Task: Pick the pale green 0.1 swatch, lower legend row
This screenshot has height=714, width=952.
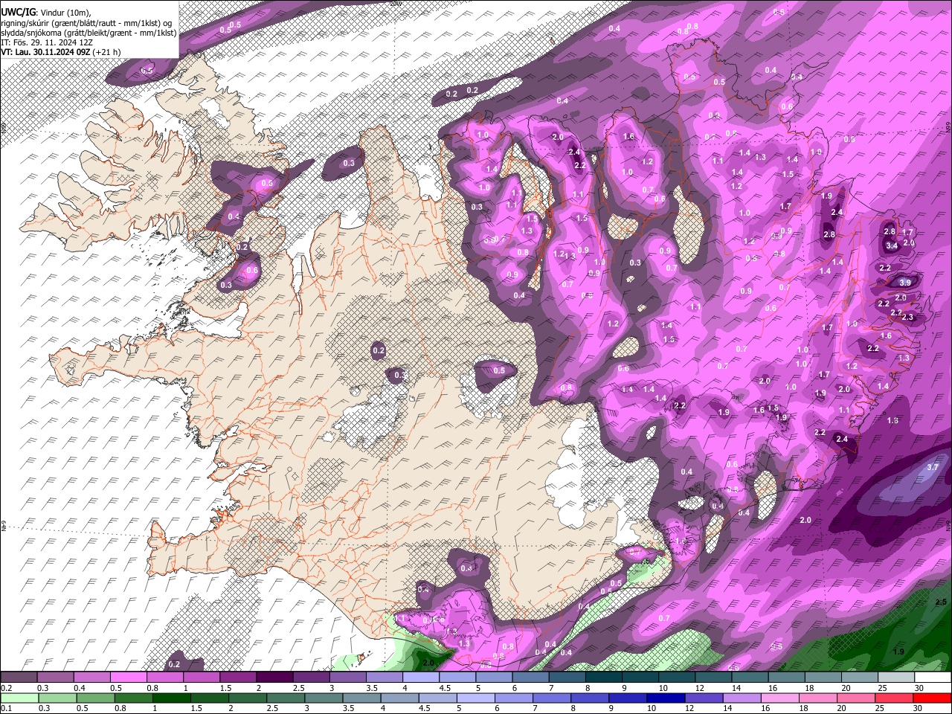Action: pos(19,698)
